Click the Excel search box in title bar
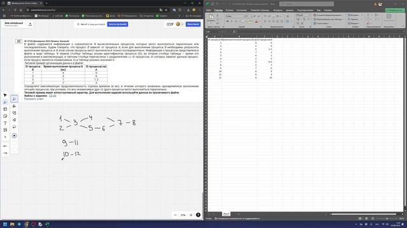The image size is (407, 228). (x=307, y=4)
